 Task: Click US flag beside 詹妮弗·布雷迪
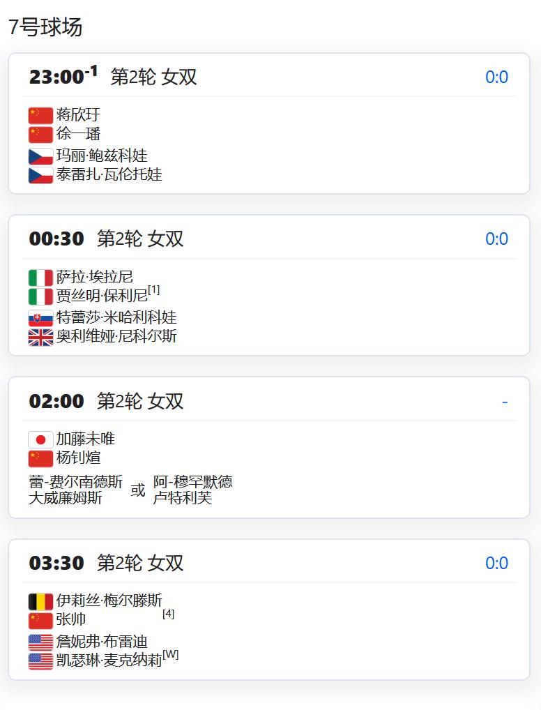pyautogui.click(x=40, y=642)
